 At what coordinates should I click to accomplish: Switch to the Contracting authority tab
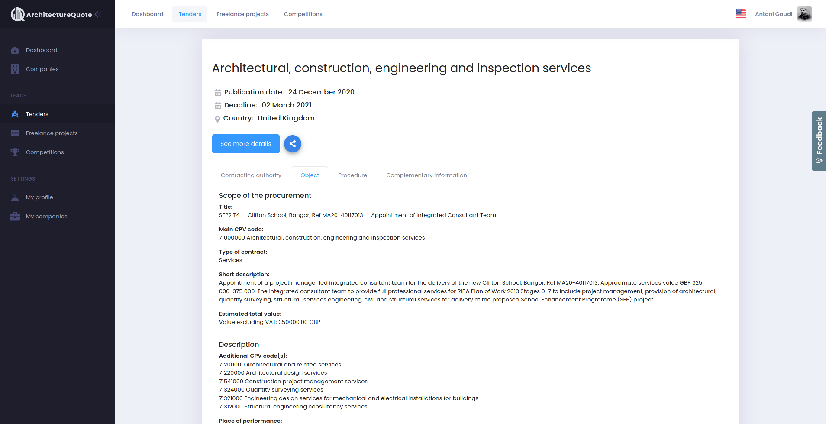point(251,175)
